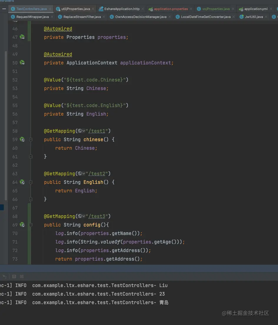This screenshot has height=325, width=278.
Task: Open the globe URL dropdown before /test3
Action: (x=81, y=216)
